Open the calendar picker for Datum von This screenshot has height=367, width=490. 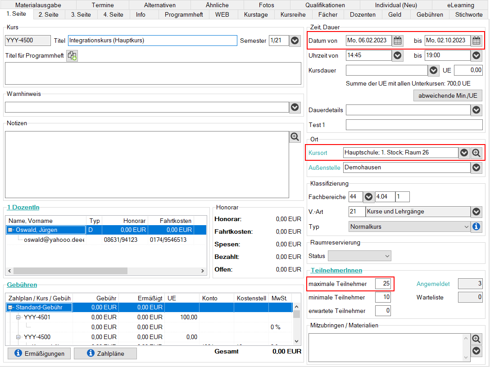pos(398,41)
